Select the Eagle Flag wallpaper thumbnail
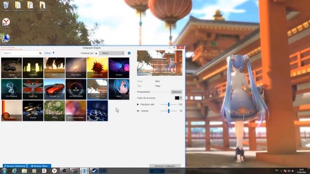Screen dimensions: 310x174 (x=33, y=89)
